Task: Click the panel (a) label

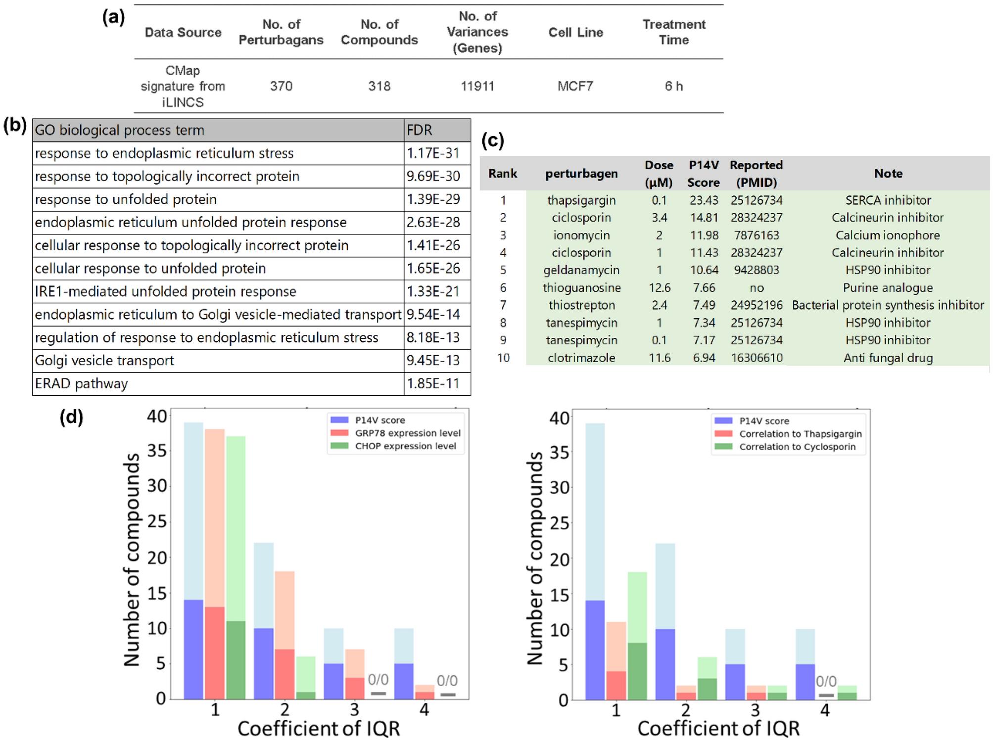Action: coord(113,17)
